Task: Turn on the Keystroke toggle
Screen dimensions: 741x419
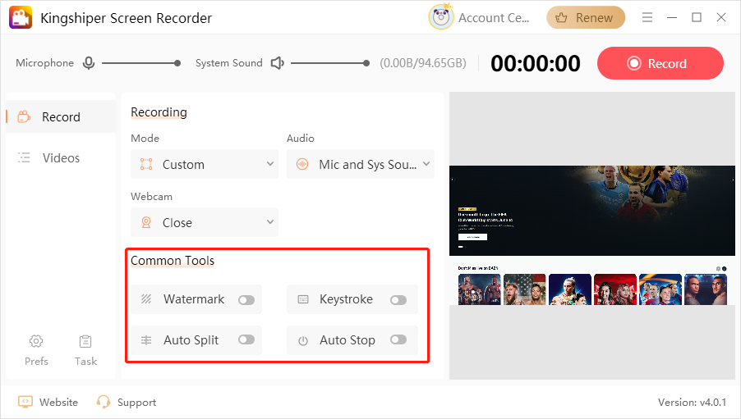Action: [x=398, y=300]
